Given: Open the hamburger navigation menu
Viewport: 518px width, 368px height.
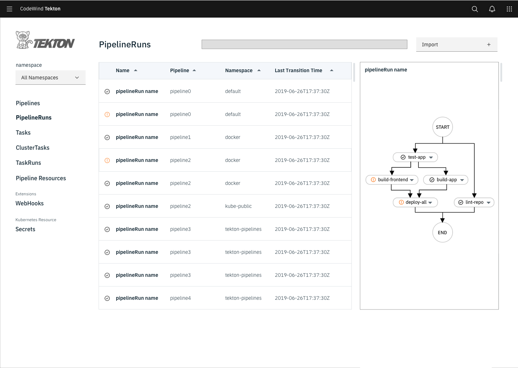Looking at the screenshot, I should pyautogui.click(x=9, y=9).
